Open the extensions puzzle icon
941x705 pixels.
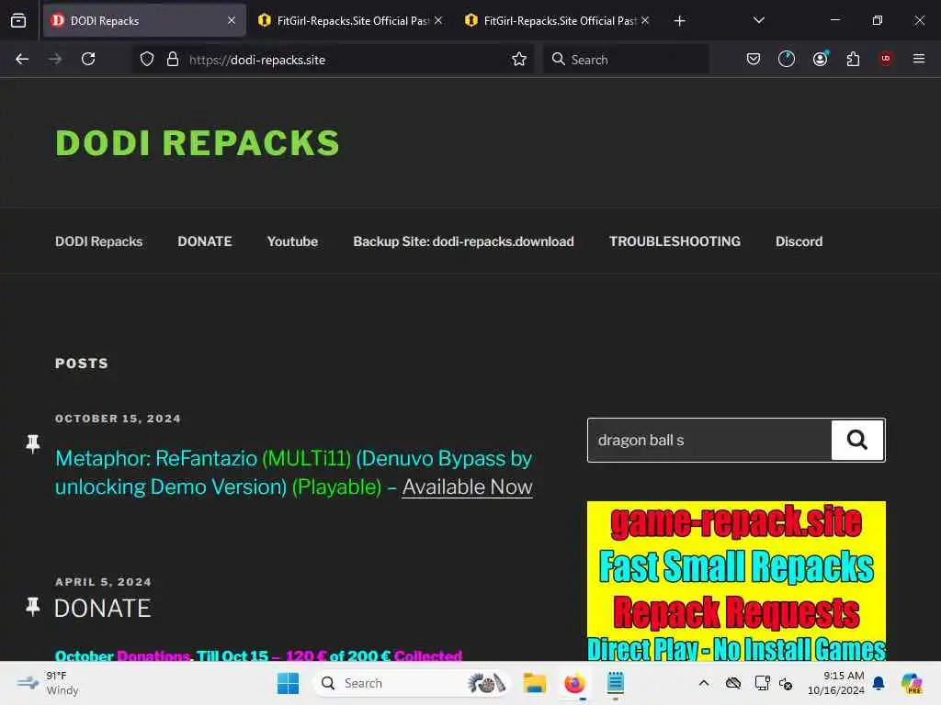coord(853,59)
